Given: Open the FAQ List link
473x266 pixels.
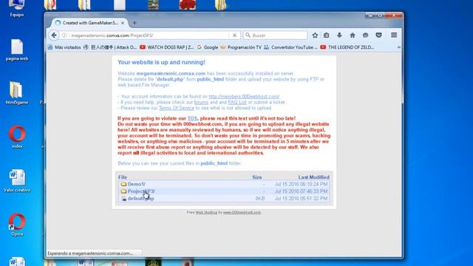Looking at the screenshot, I should (x=237, y=102).
